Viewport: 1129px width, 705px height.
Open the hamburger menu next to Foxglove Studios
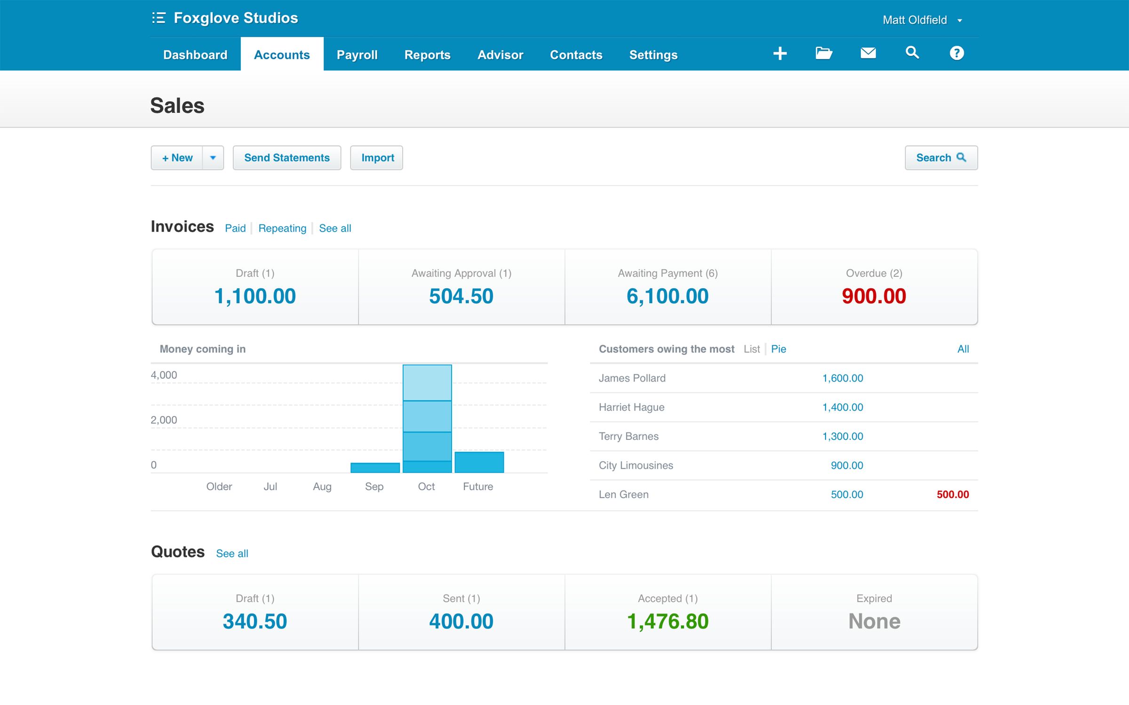159,18
